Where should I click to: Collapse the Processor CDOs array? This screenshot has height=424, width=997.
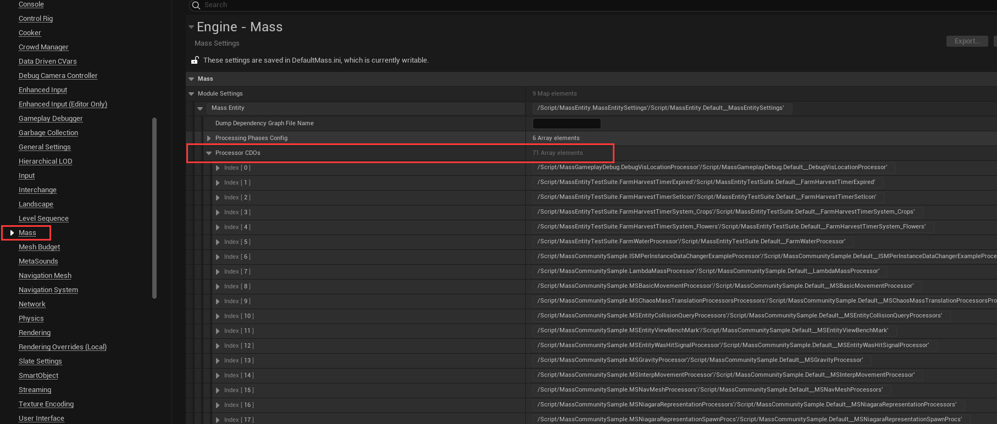point(209,153)
